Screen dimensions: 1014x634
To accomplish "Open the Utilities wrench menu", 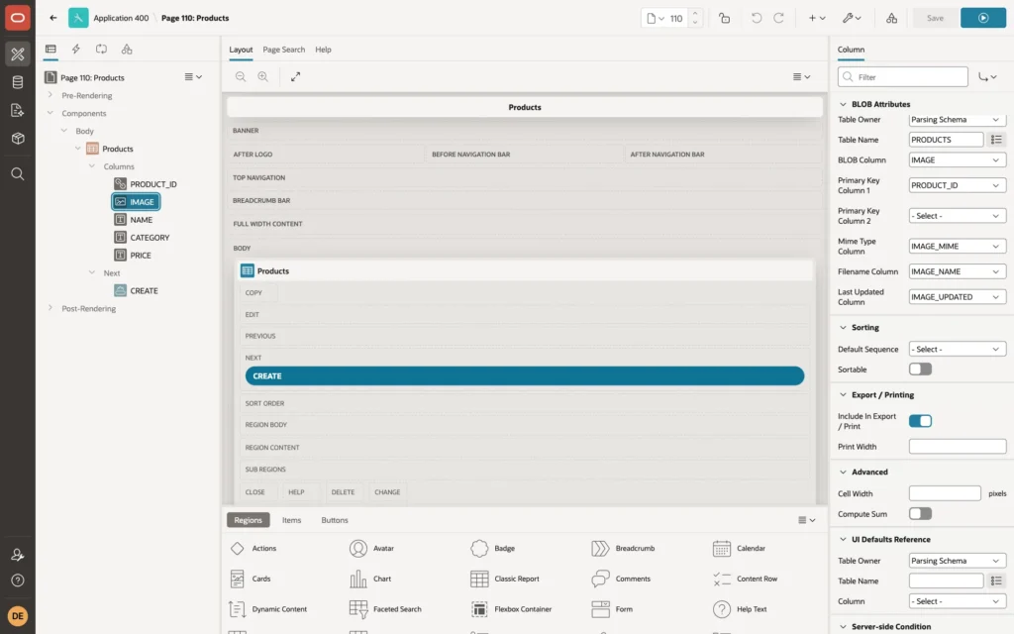I will [852, 18].
